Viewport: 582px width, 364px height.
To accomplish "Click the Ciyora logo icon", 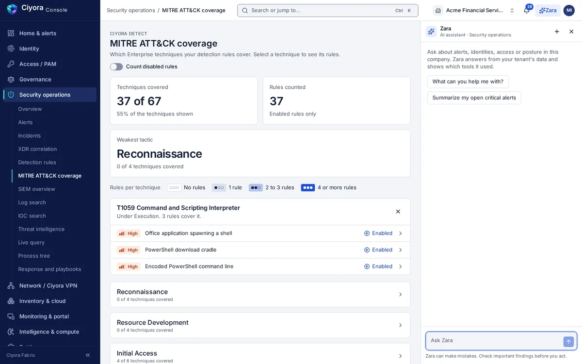I will (12, 9).
